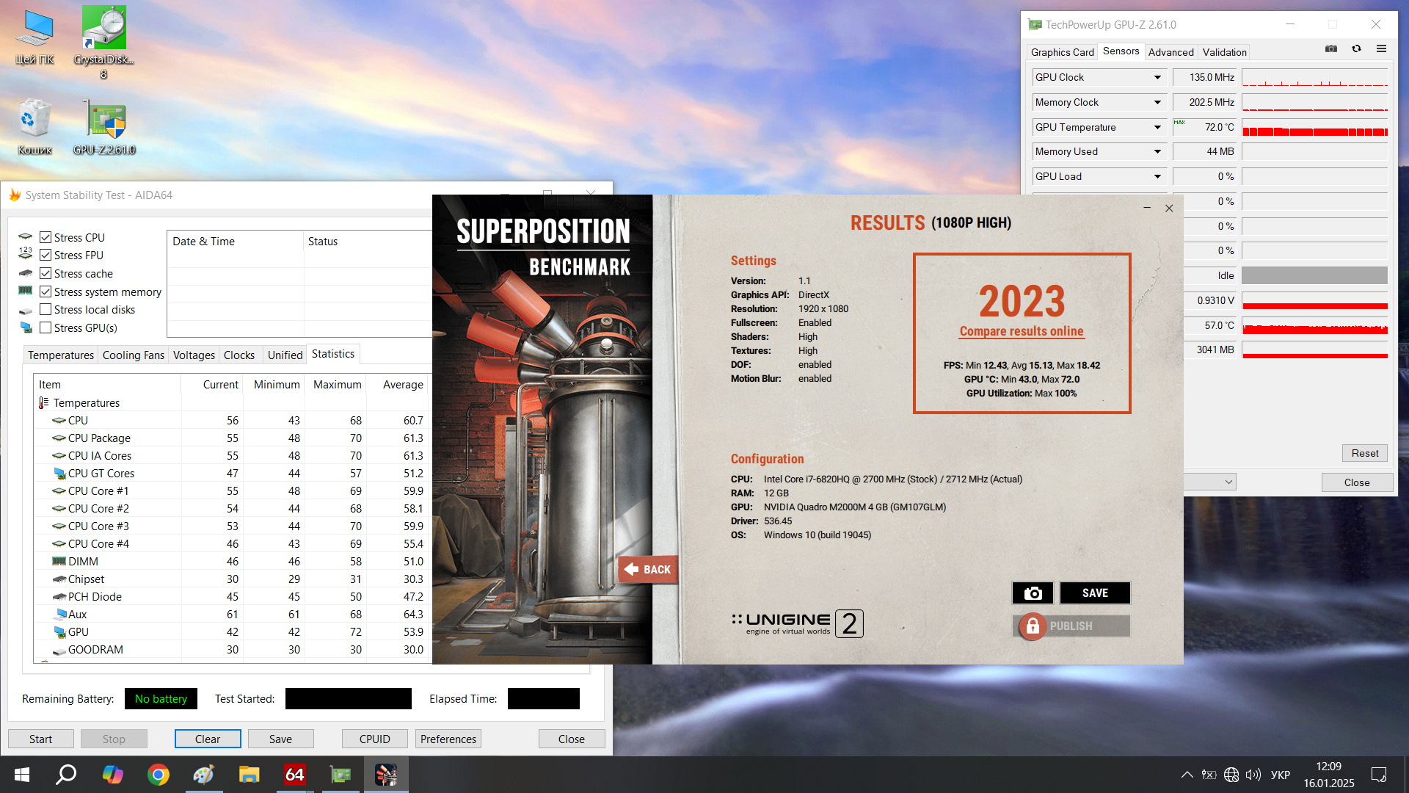Open AIDA64 Unified tab

(x=285, y=355)
